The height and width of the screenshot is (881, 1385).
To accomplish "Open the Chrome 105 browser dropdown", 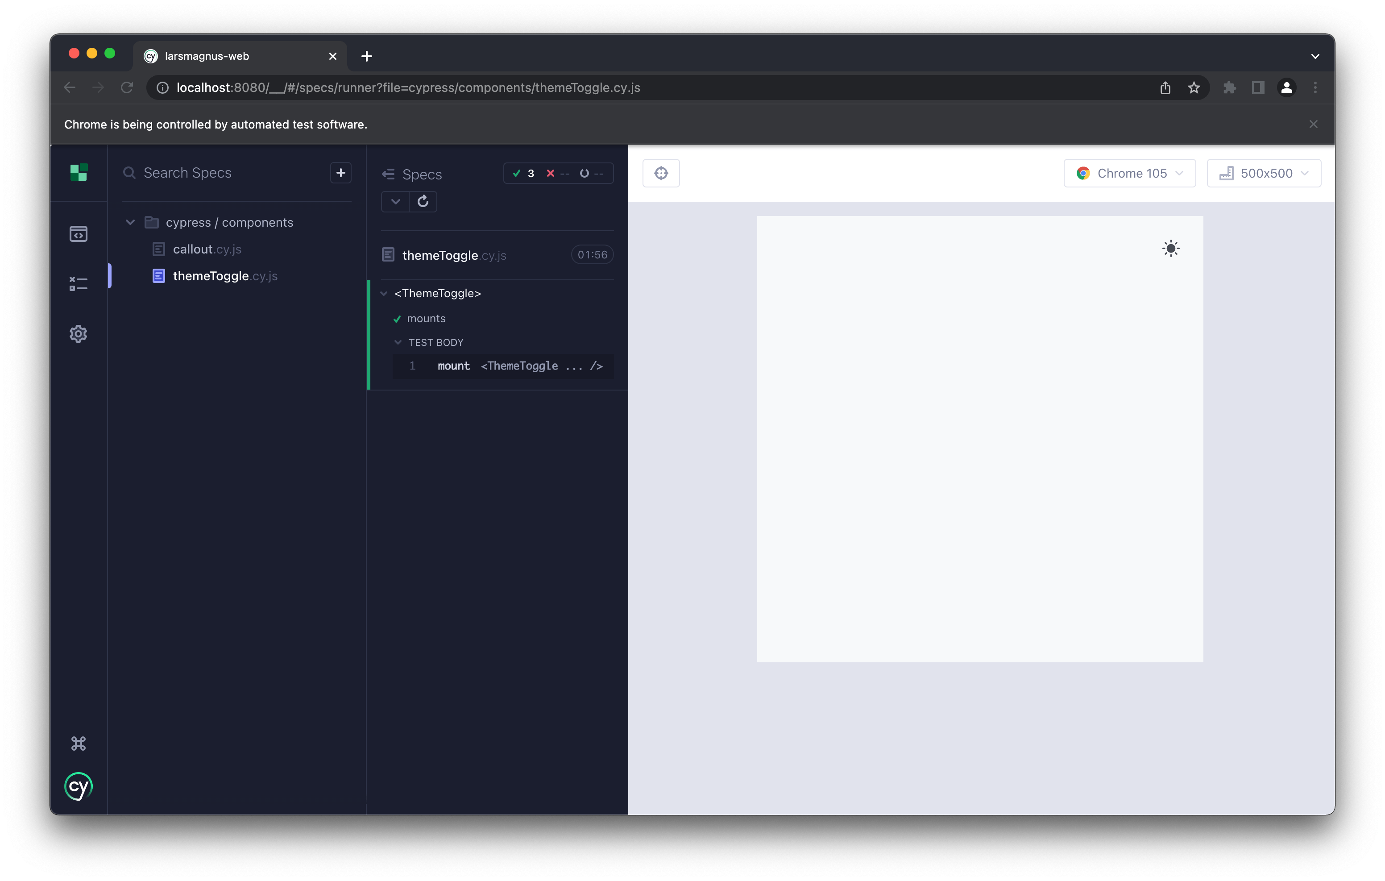I will (1129, 173).
